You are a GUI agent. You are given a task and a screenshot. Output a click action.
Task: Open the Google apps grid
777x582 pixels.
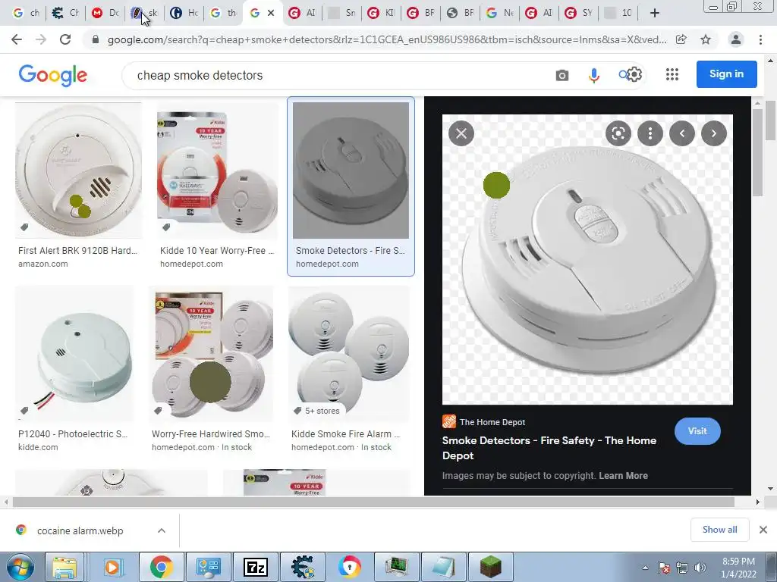coord(672,74)
